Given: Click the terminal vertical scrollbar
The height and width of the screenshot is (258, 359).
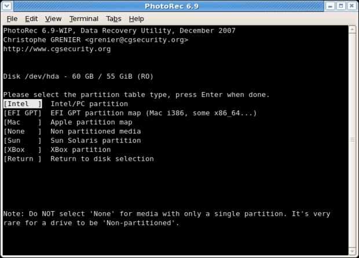Looking at the screenshot, I should click(x=353, y=139).
